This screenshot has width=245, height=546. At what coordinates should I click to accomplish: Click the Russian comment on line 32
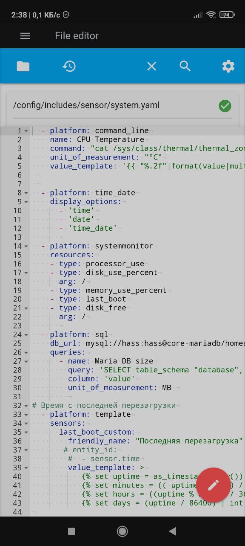[104, 405]
